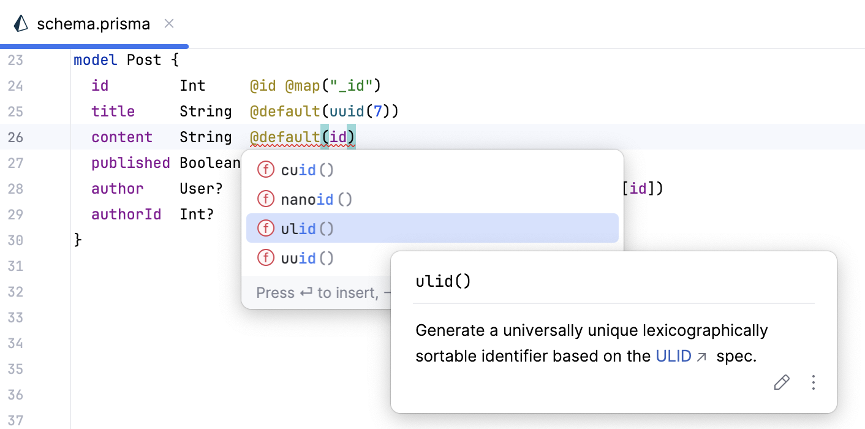Open the three-dot menu in documentation popup

(x=814, y=382)
